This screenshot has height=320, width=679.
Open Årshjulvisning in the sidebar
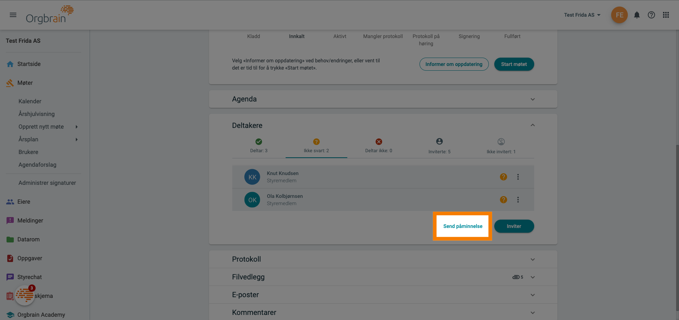pos(36,114)
